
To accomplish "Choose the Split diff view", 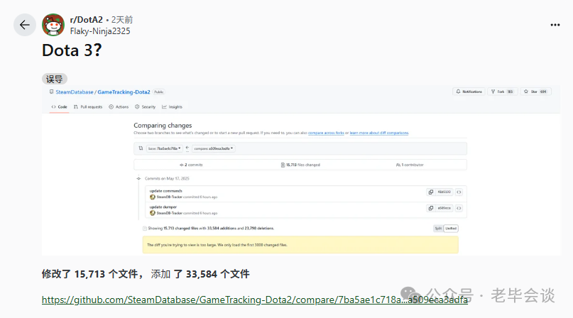I will [x=438, y=229].
